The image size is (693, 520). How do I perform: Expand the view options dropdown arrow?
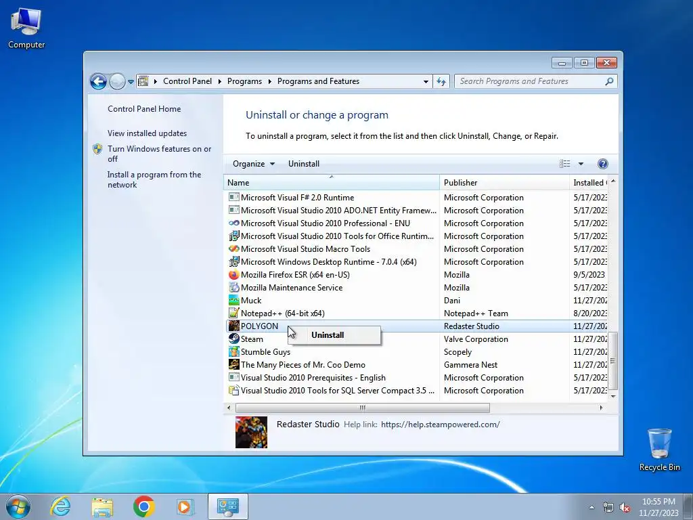point(581,164)
